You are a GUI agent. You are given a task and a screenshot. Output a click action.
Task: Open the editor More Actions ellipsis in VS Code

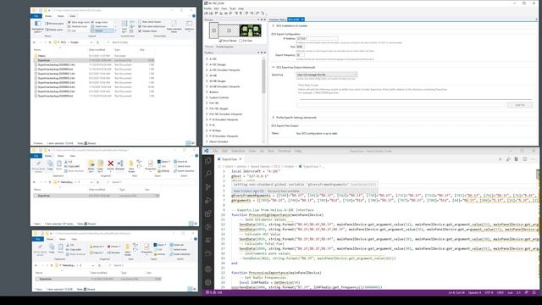point(533,159)
